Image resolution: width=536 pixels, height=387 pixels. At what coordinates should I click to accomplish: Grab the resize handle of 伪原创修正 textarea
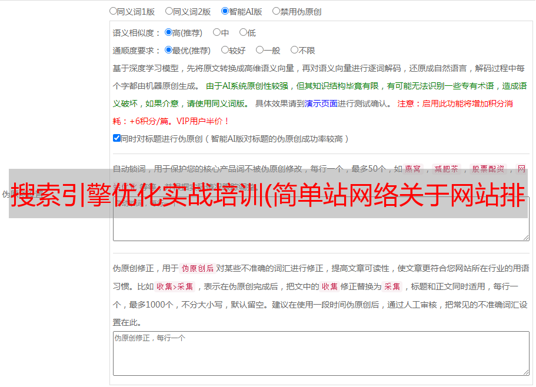526,373
